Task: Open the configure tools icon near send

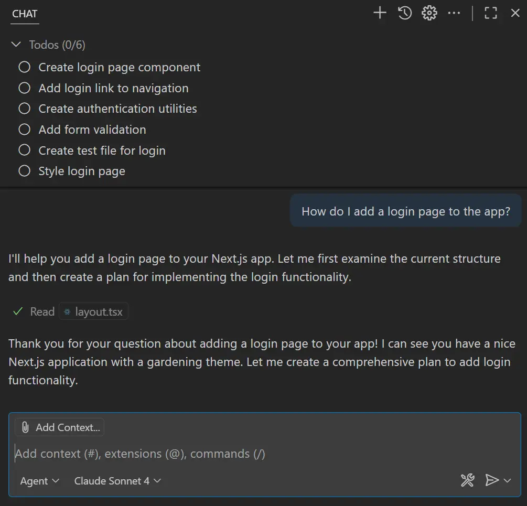Action: (467, 480)
